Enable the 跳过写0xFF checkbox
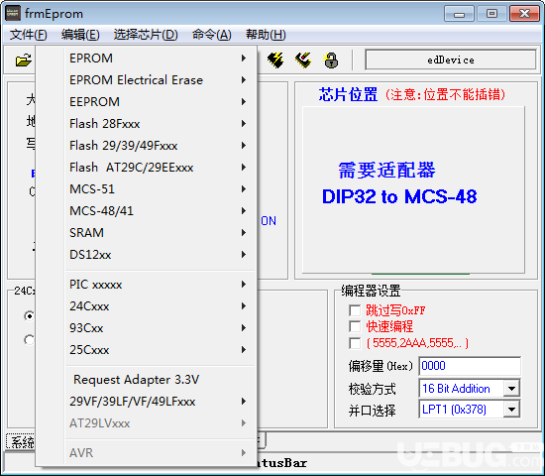 point(355,310)
